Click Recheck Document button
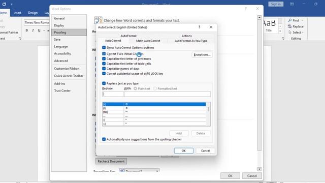Viewport: 325px width, 183px height. click(x=111, y=162)
